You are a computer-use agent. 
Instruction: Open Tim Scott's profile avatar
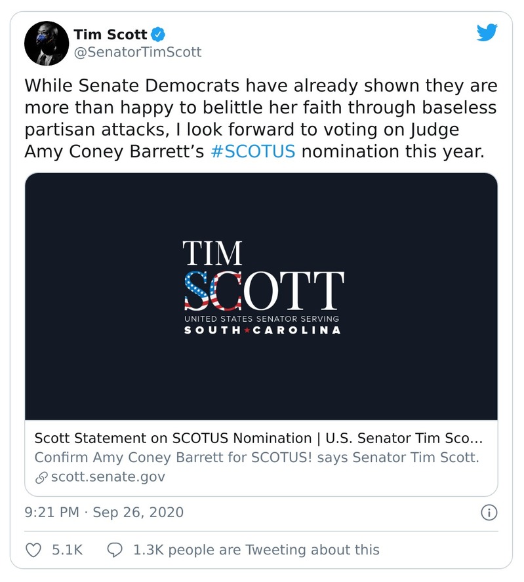click(47, 43)
